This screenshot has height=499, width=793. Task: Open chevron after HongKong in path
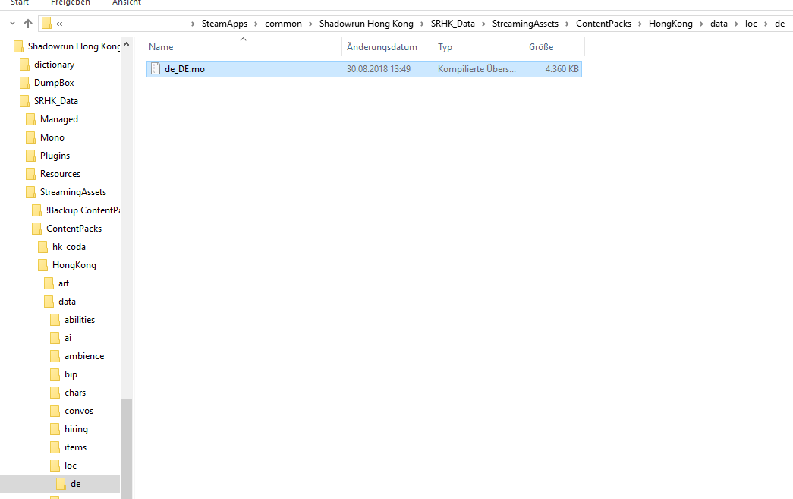(x=701, y=24)
